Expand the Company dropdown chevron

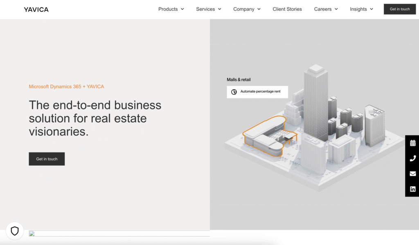pyautogui.click(x=259, y=9)
